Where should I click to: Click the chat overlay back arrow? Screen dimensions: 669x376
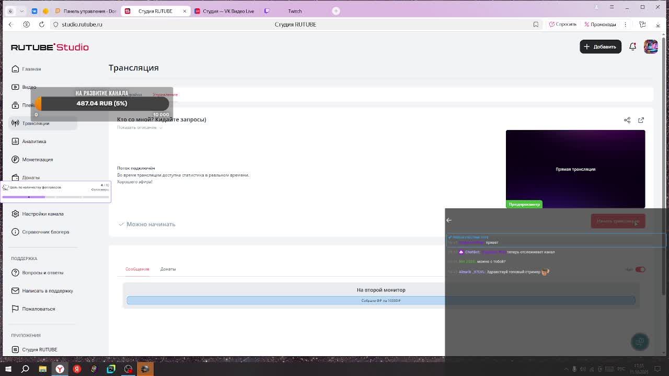[449, 220]
